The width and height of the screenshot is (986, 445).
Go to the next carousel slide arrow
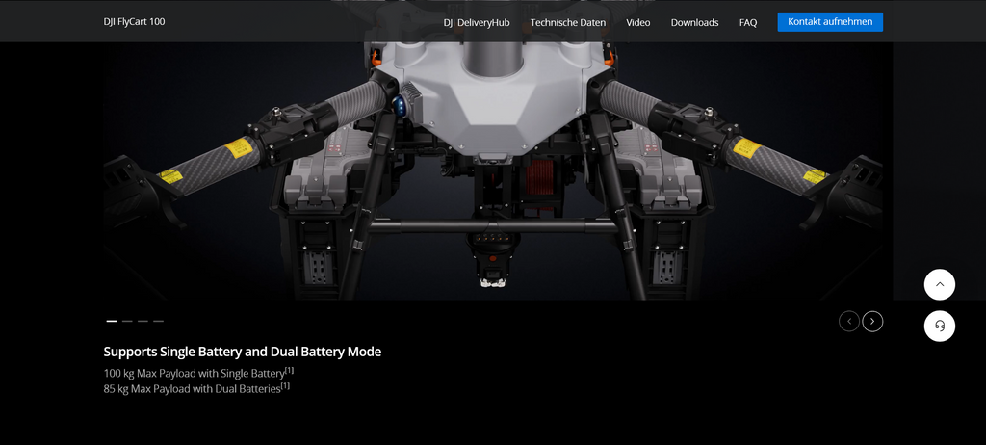coord(872,321)
